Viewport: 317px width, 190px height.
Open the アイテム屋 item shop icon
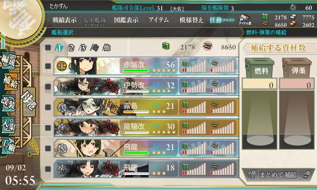[245, 19]
